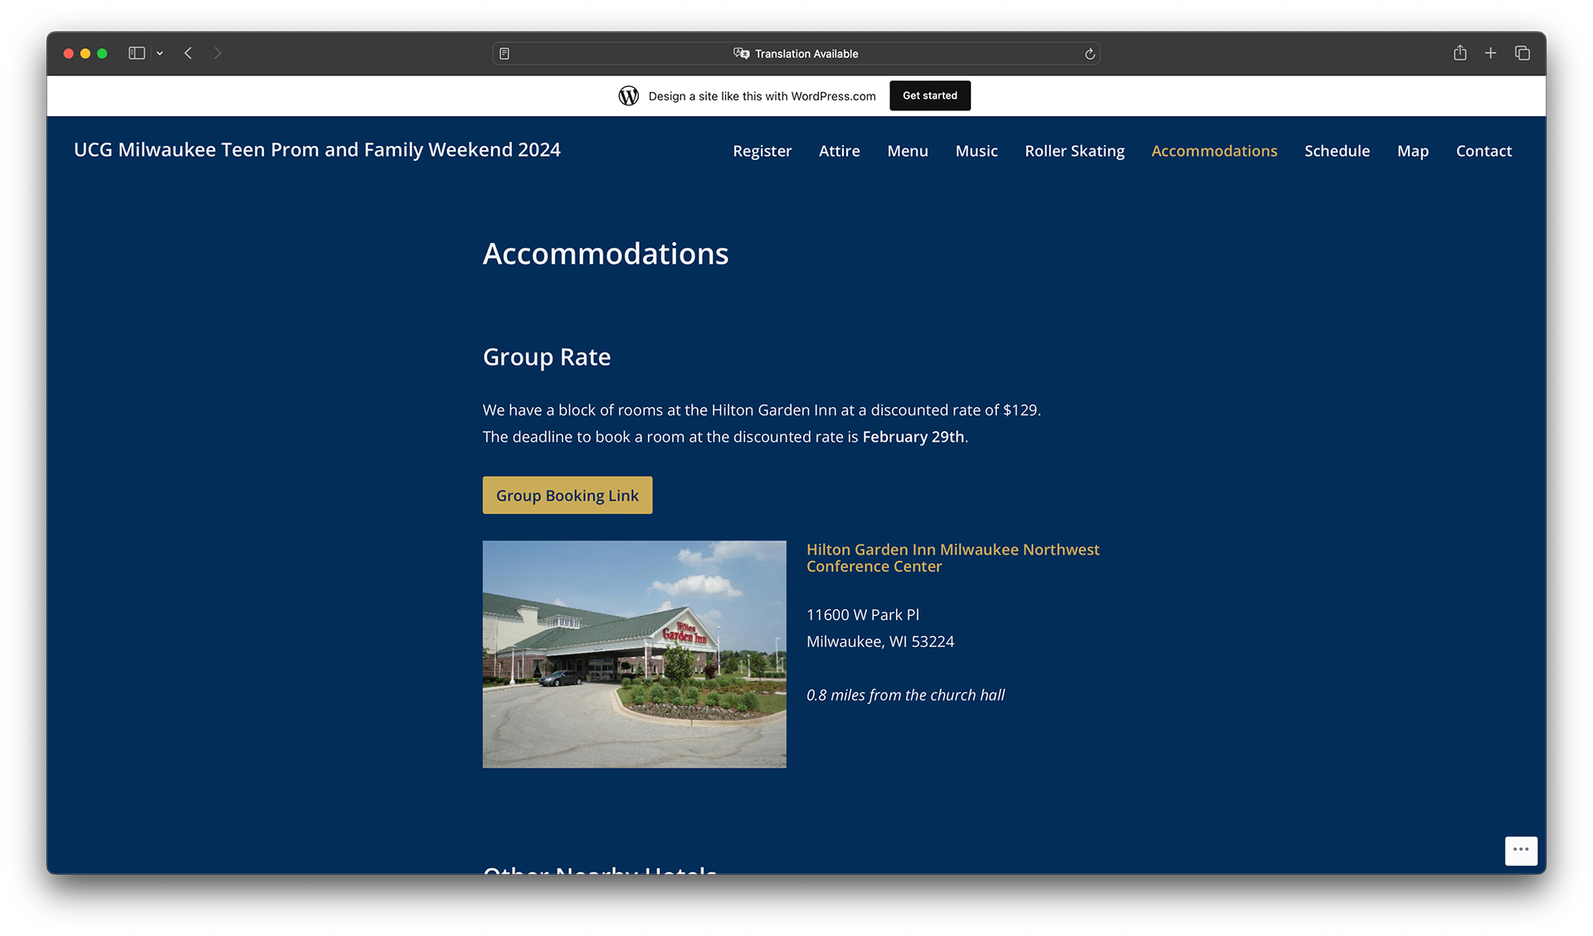Open the Register menu item

(x=762, y=151)
